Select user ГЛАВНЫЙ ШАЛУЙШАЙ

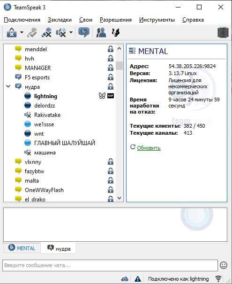tap(65, 143)
